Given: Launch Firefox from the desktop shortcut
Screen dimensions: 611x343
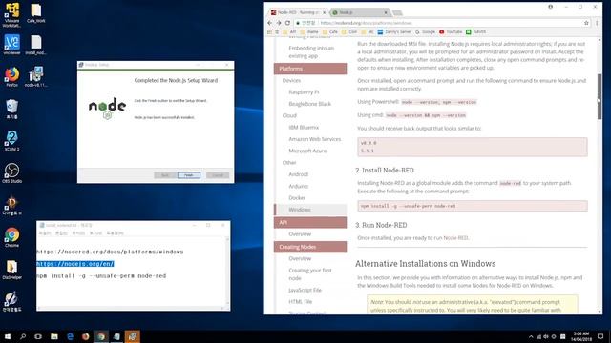Looking at the screenshot, I should tap(11, 76).
